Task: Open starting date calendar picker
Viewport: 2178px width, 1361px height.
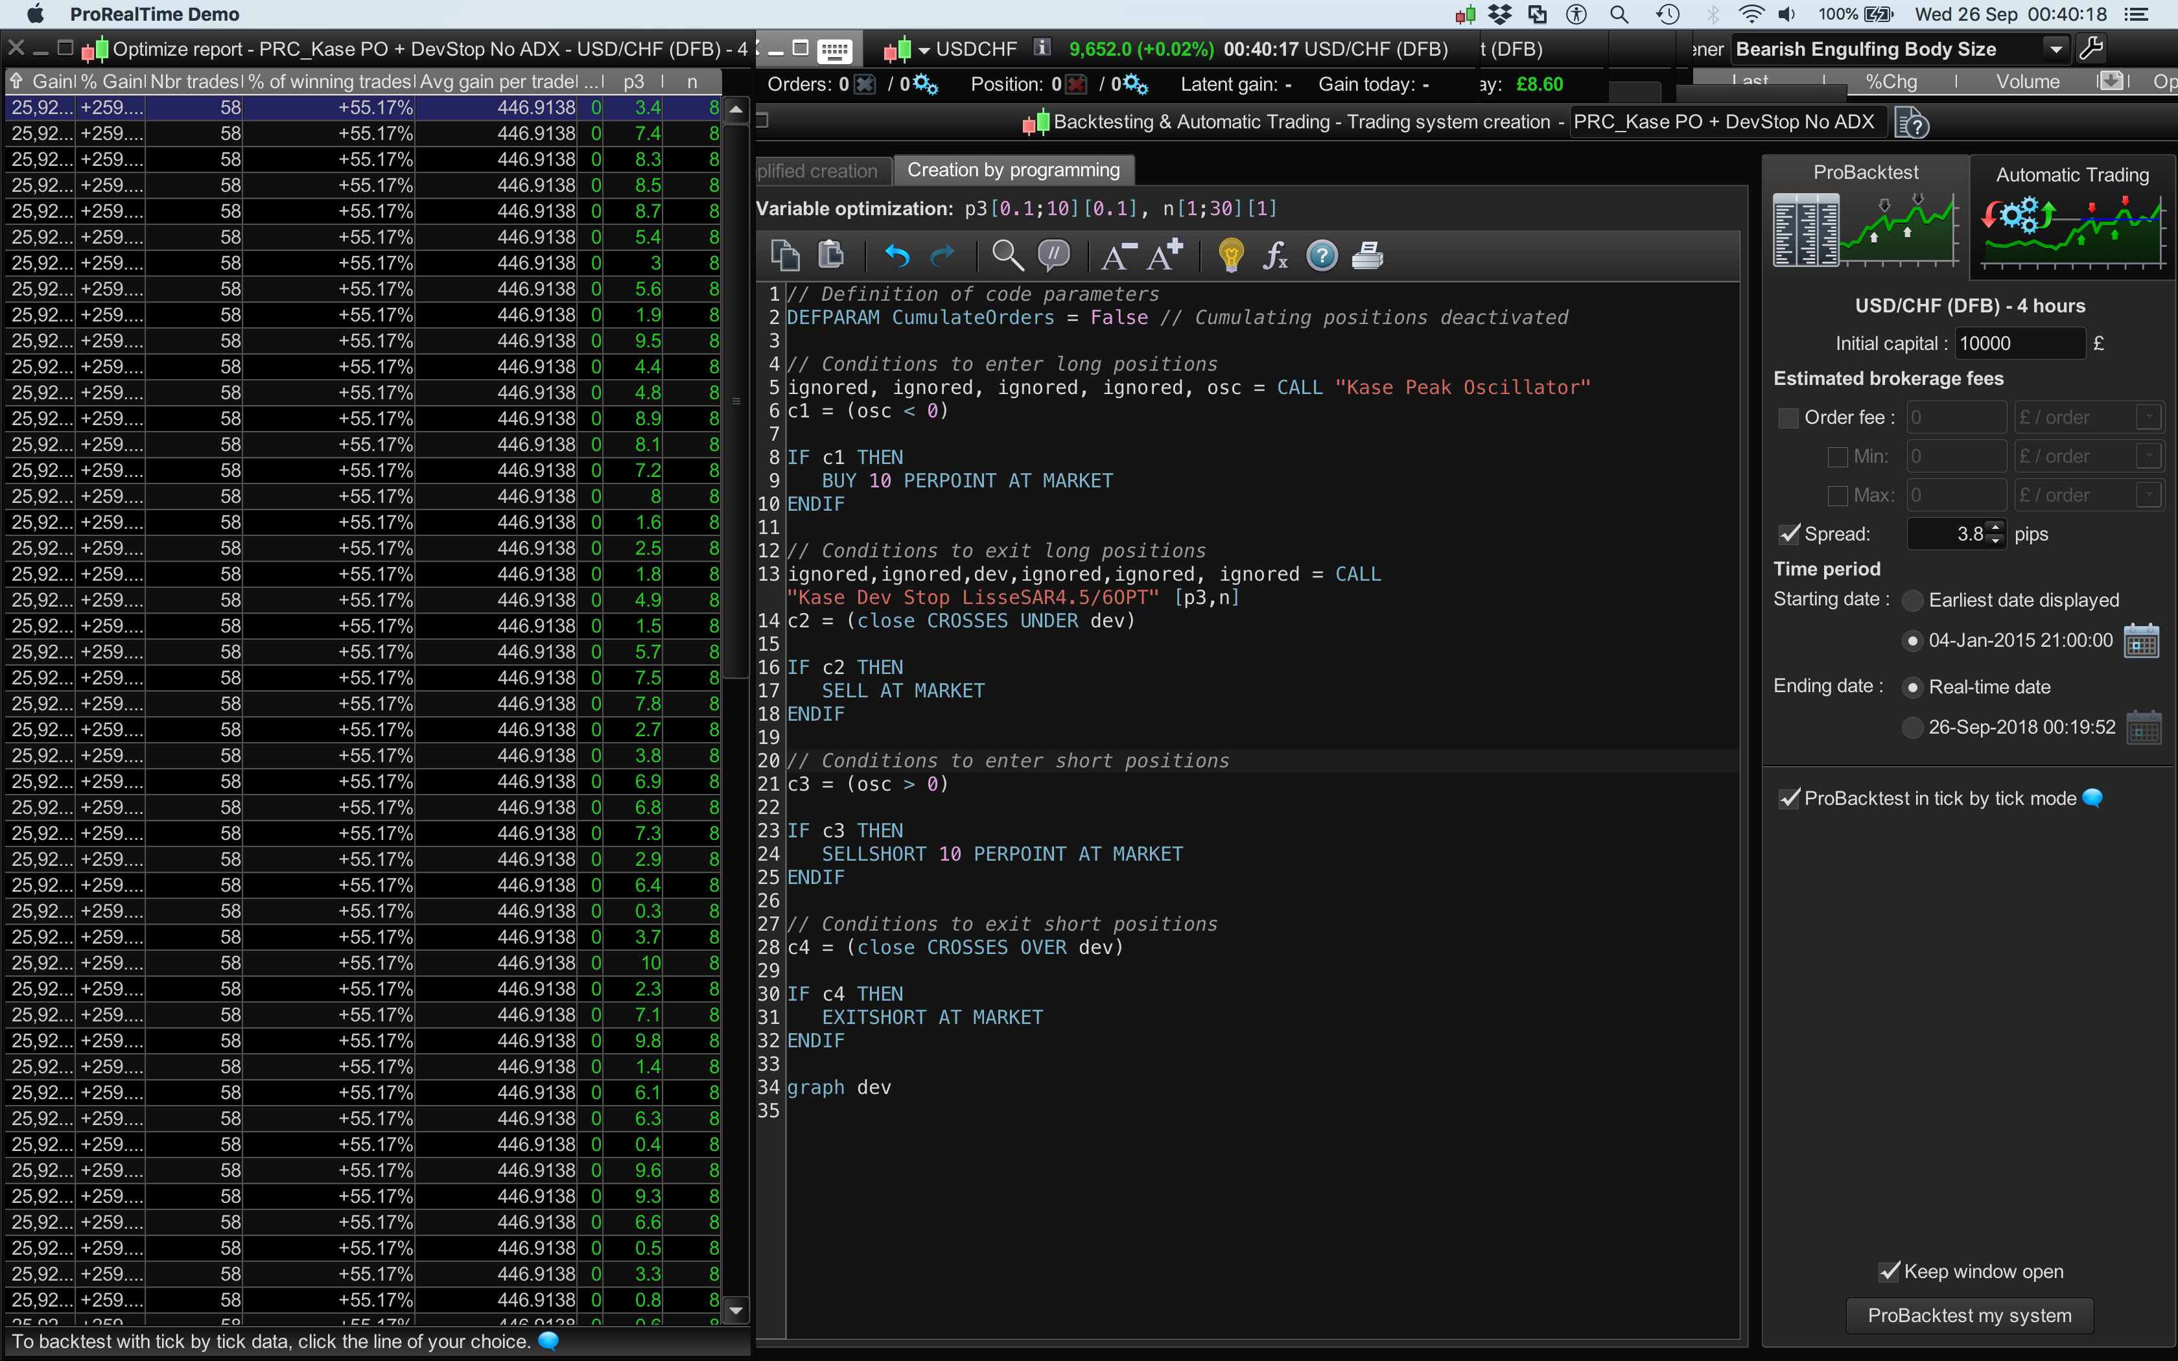Action: [2141, 641]
